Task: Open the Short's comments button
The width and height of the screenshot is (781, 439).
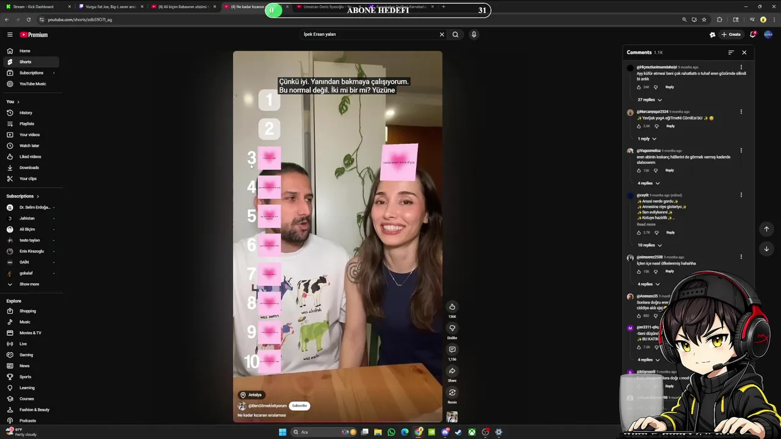Action: pyautogui.click(x=452, y=349)
